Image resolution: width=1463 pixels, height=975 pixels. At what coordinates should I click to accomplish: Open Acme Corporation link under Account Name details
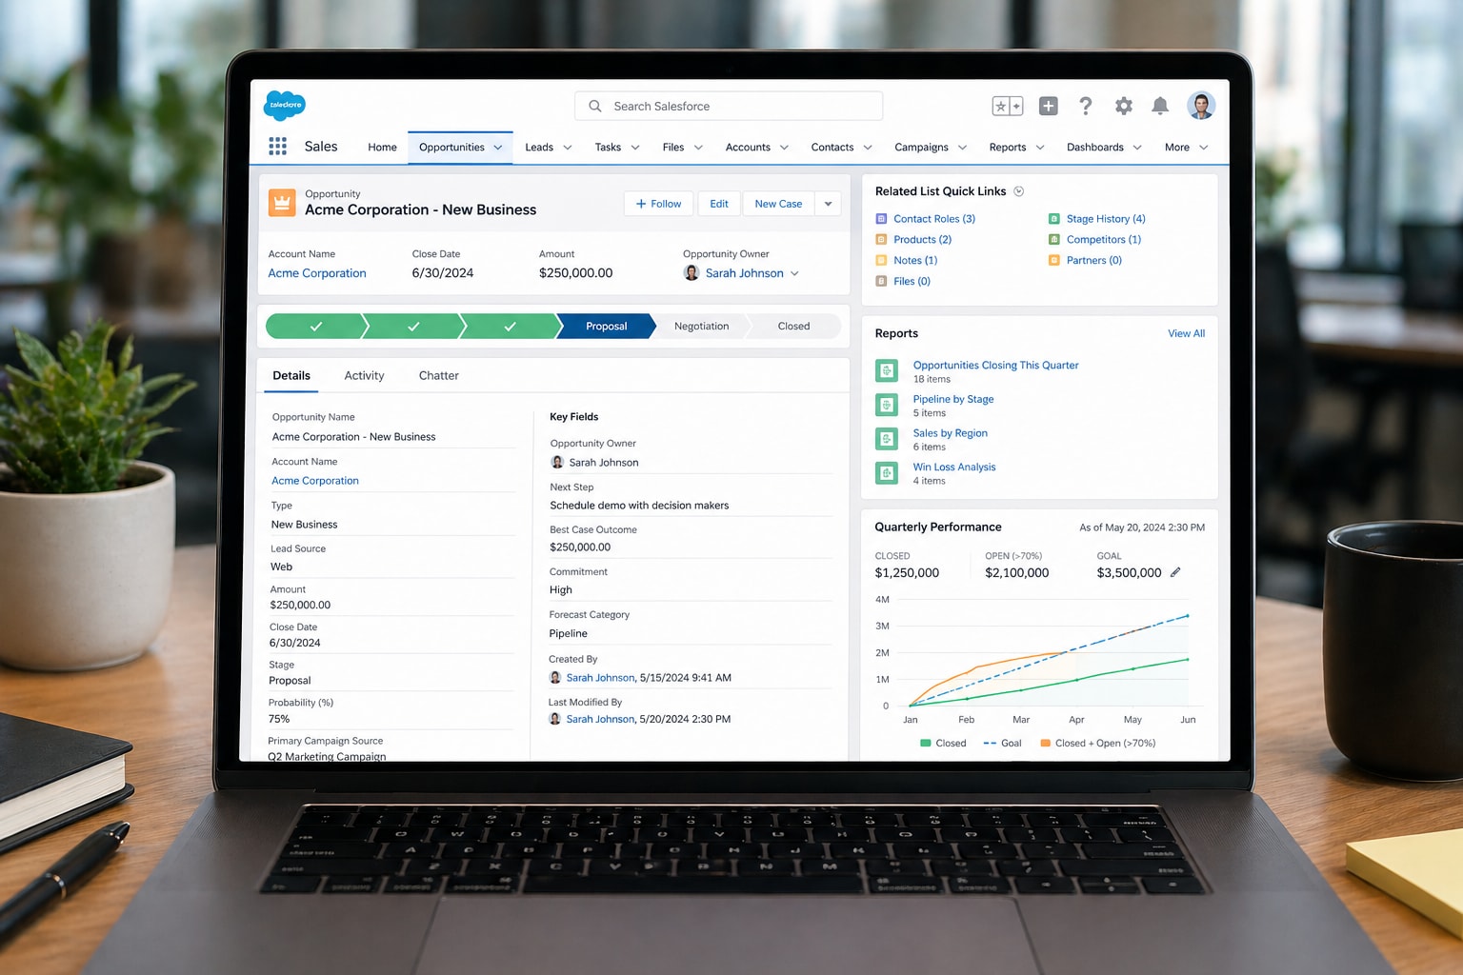point(315,481)
